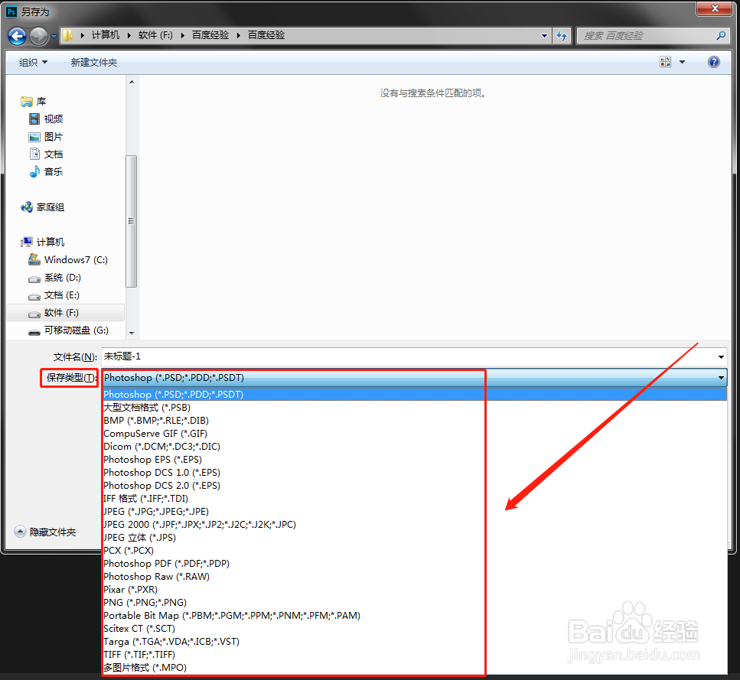The height and width of the screenshot is (680, 740).
Task: Select IFF 格式 (*.IFF;*.TDI) format
Action: [414, 499]
